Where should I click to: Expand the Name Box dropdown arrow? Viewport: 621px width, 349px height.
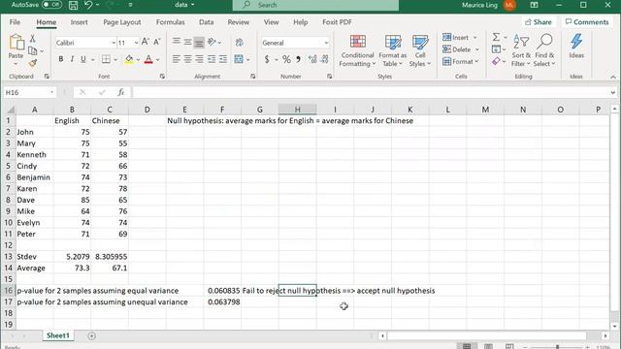[51, 92]
